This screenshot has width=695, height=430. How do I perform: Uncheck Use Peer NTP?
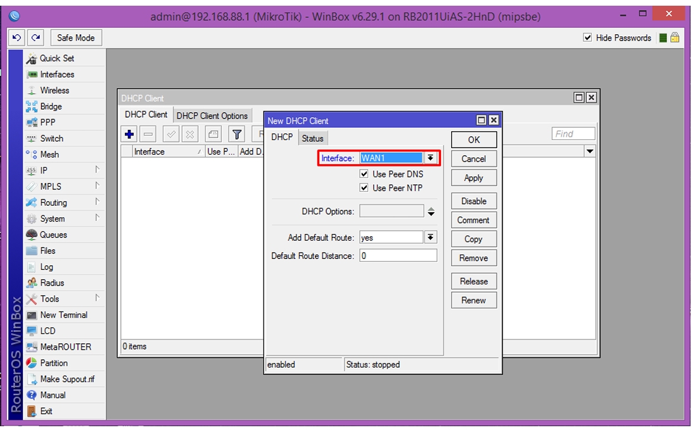(x=364, y=187)
